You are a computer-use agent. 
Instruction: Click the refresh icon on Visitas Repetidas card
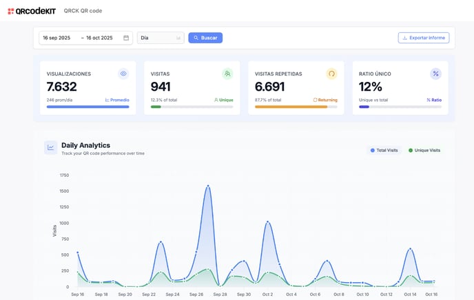(x=331, y=74)
